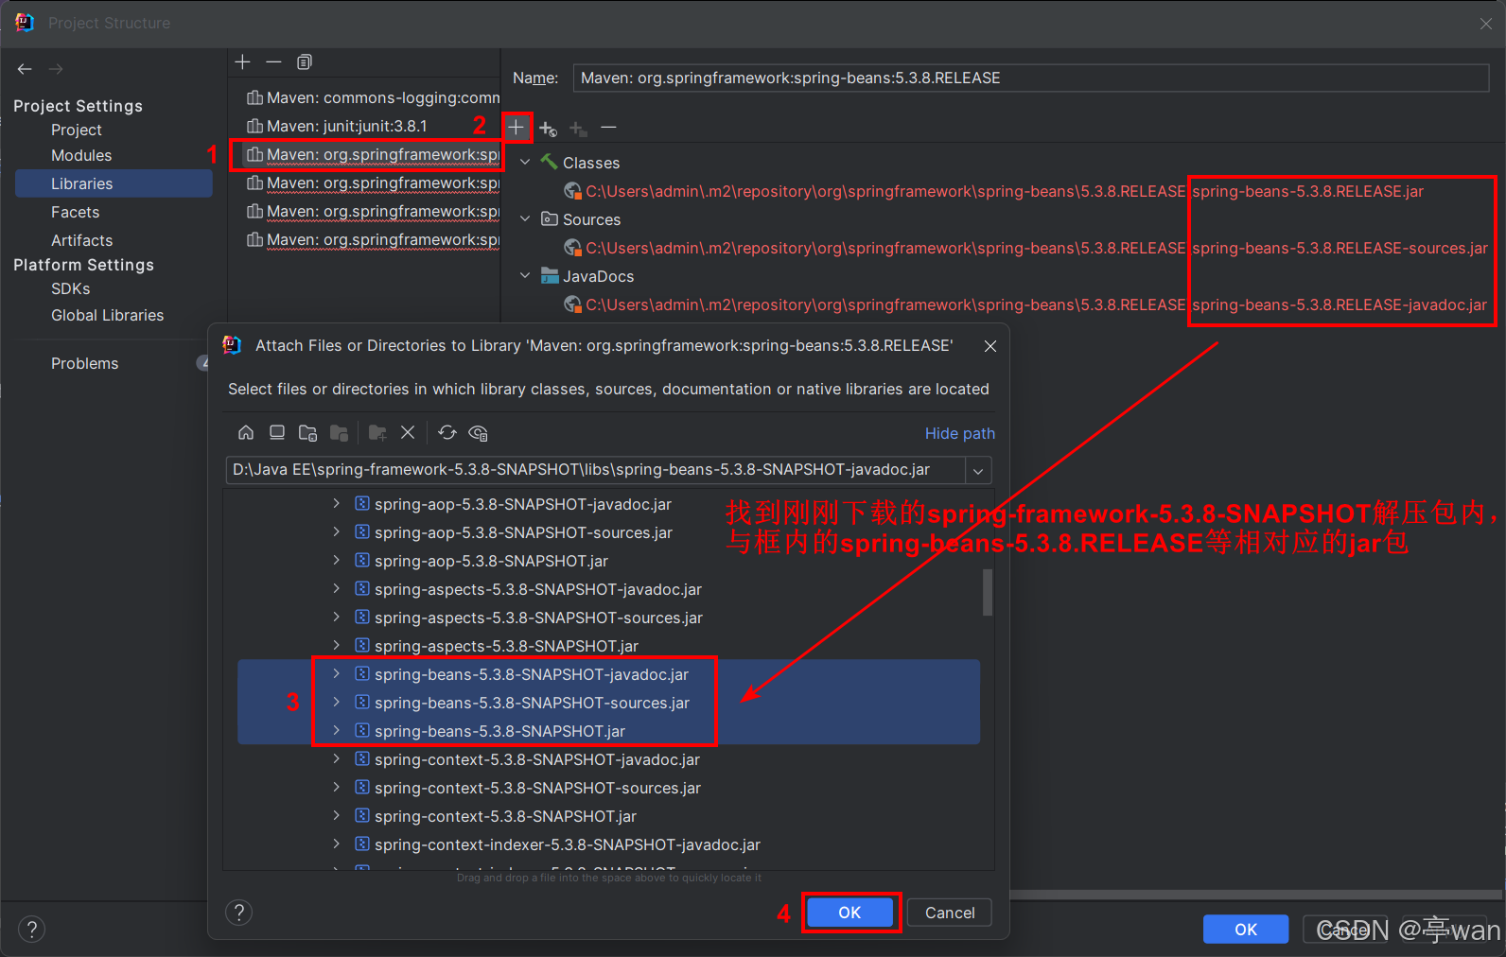Open Problems section
Viewport: 1506px width, 957px height.
(x=85, y=363)
